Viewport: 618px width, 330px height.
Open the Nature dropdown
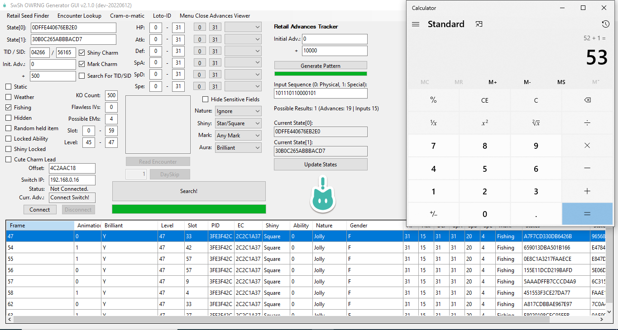tap(238, 111)
